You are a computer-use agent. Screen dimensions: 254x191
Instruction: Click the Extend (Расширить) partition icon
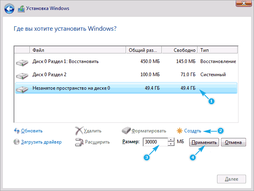click(79, 142)
